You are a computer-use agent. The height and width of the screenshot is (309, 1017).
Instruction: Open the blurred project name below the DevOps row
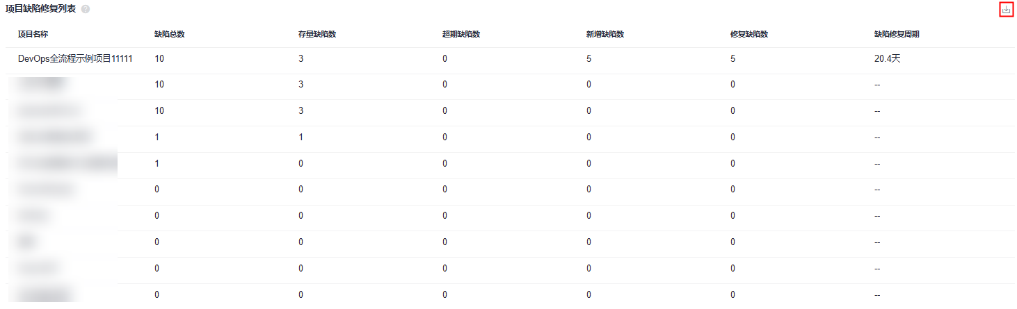point(42,85)
